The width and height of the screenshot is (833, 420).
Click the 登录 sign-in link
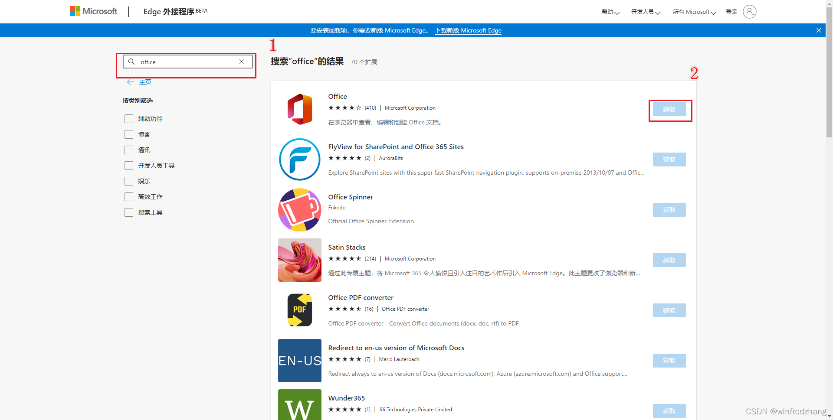[x=731, y=12]
